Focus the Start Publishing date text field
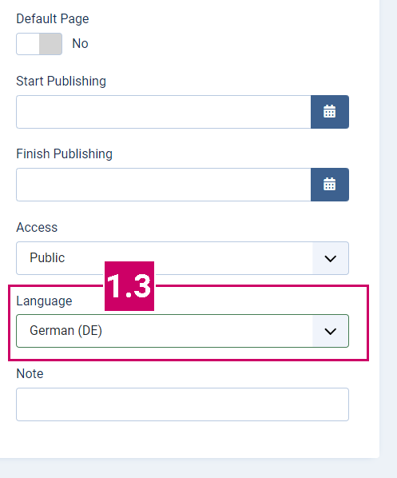The width and height of the screenshot is (397, 478). point(164,112)
